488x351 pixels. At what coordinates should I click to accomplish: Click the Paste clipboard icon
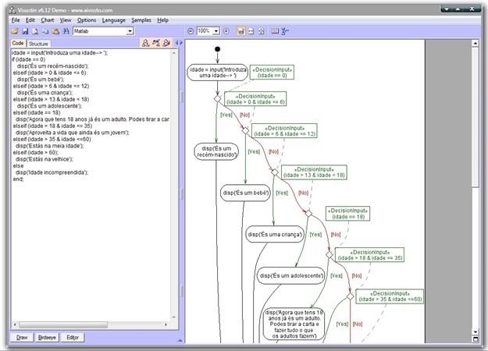55,31
